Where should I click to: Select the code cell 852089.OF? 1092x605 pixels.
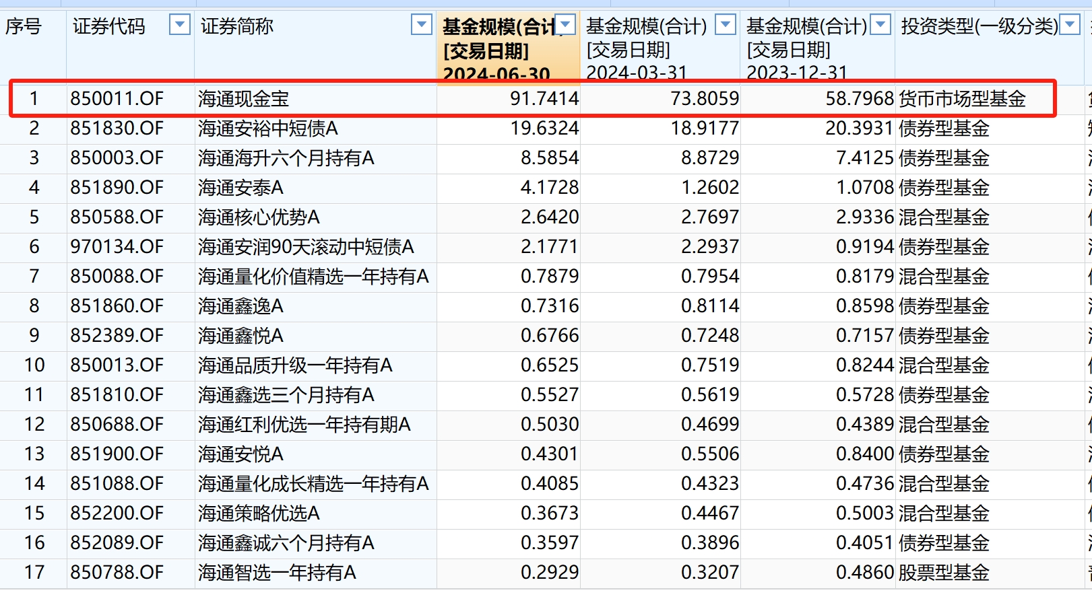117,543
